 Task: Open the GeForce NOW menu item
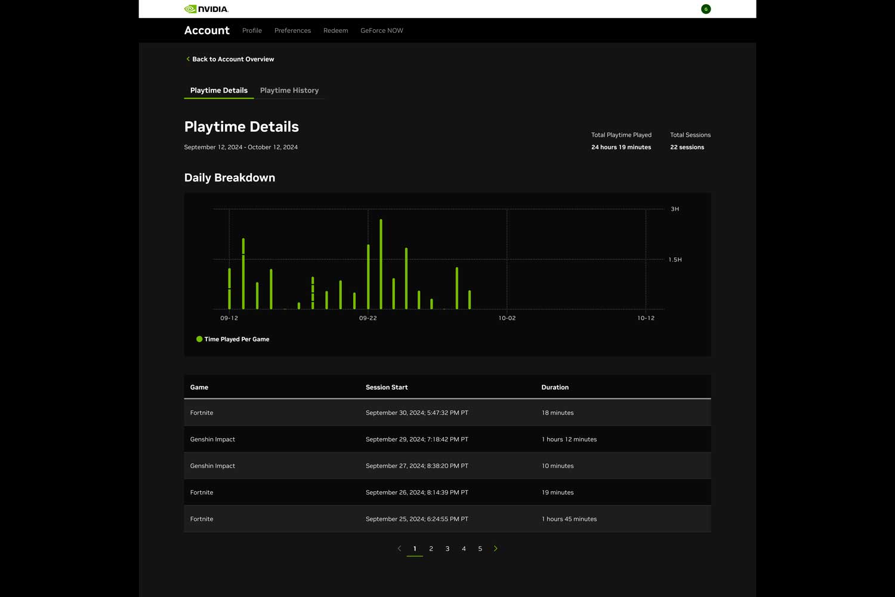click(382, 30)
